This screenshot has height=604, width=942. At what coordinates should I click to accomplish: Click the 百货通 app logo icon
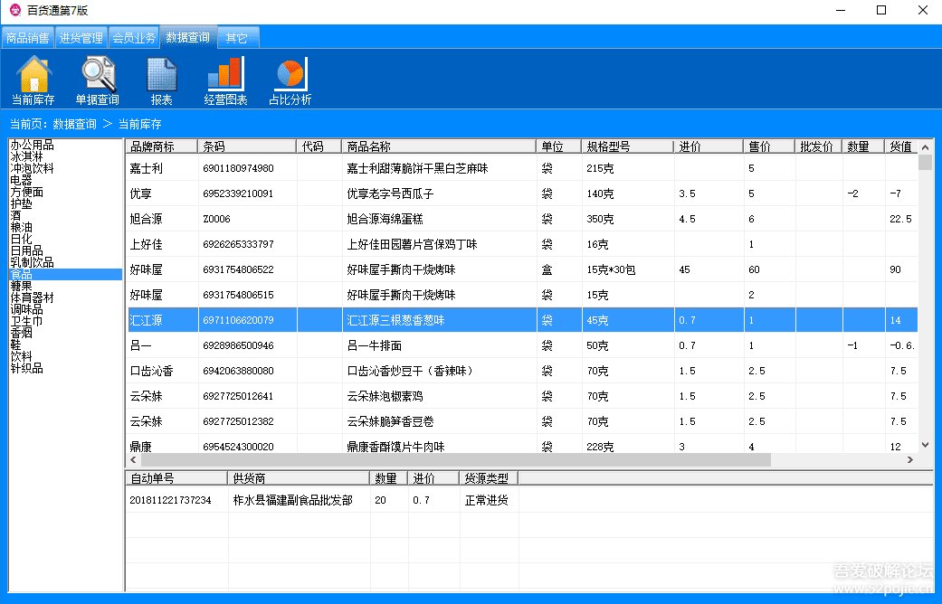click(14, 11)
